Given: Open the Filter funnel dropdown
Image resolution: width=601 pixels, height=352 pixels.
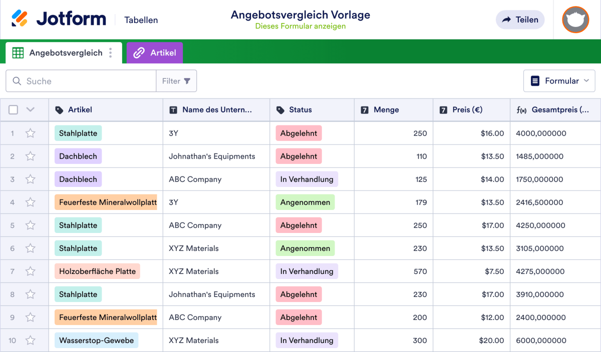Looking at the screenshot, I should 176,80.
